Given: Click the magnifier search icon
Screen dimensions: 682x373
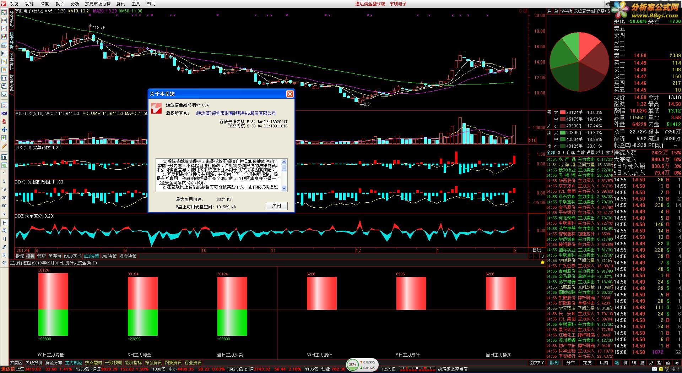Looking at the screenshot, I should tap(4, 94).
